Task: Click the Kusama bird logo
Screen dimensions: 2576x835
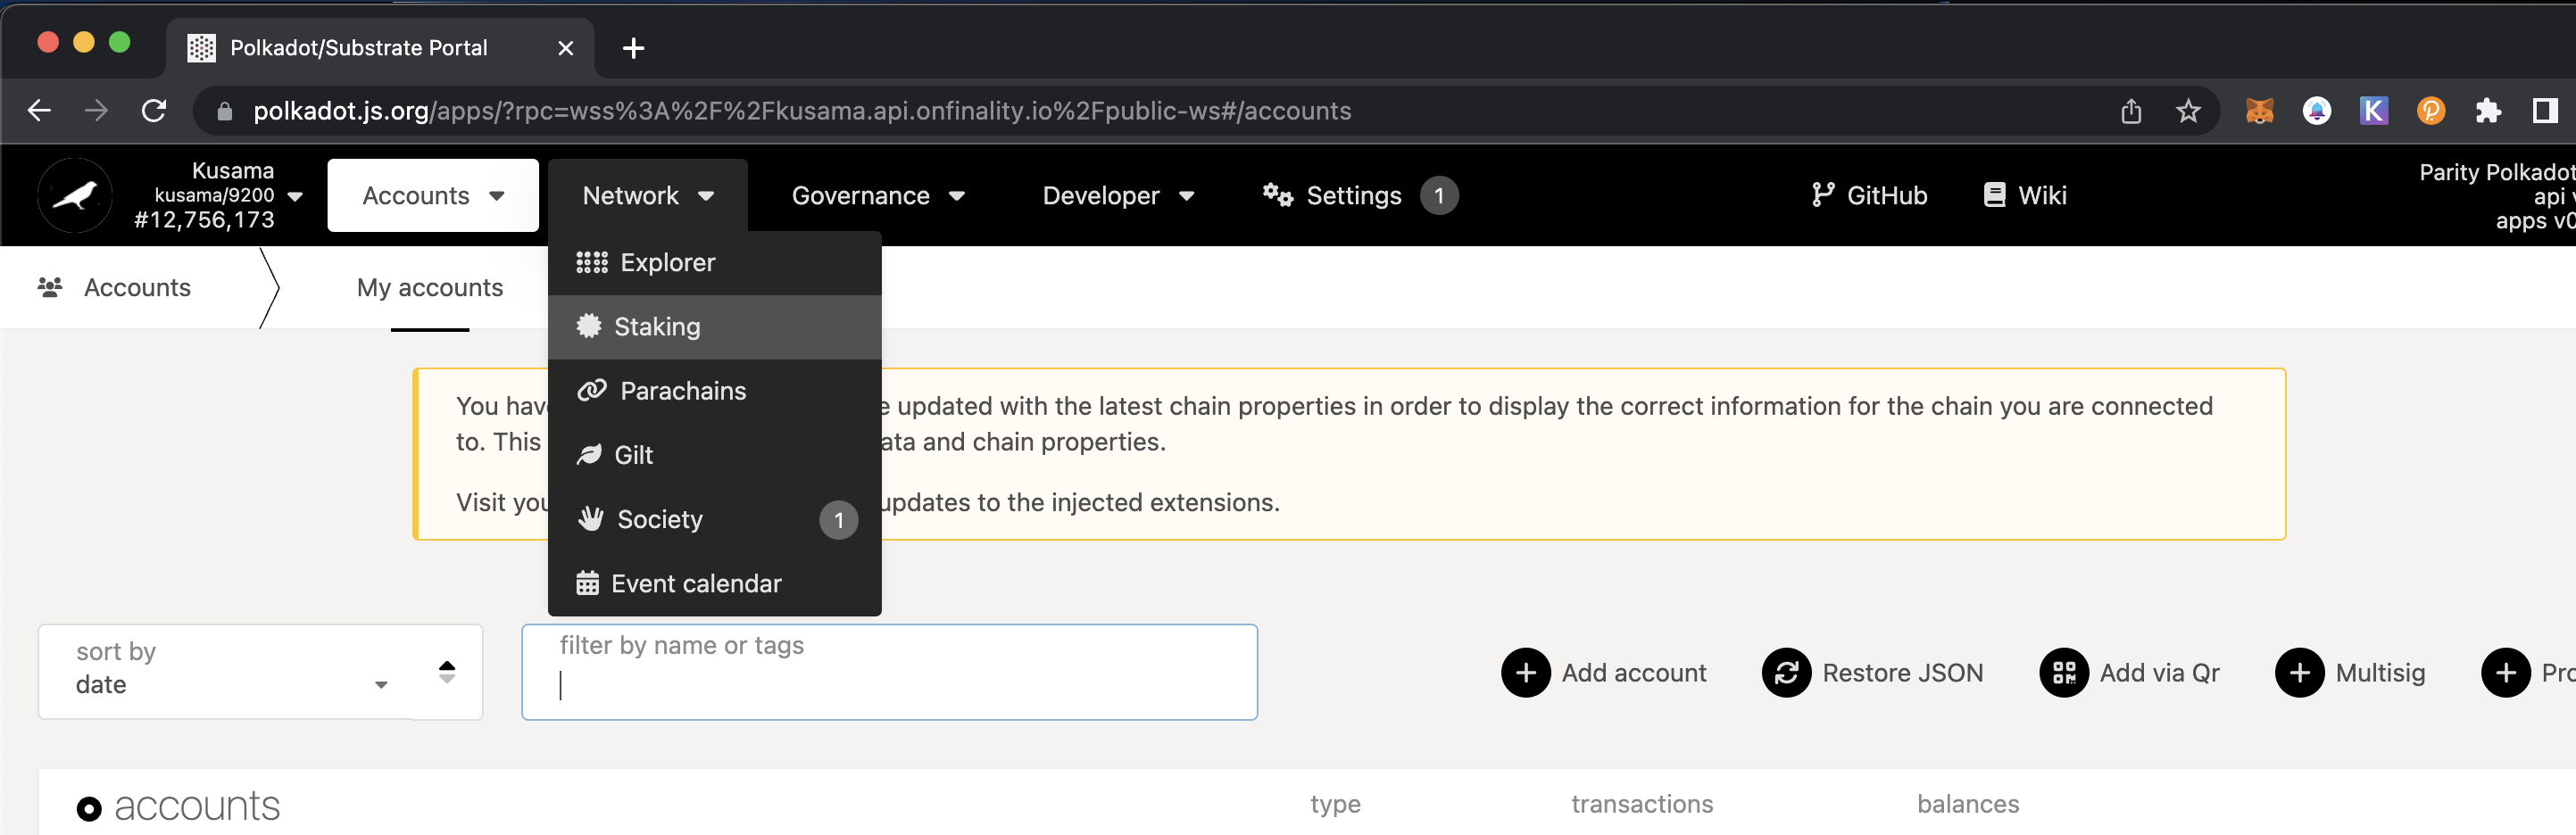Action: pyautogui.click(x=75, y=196)
